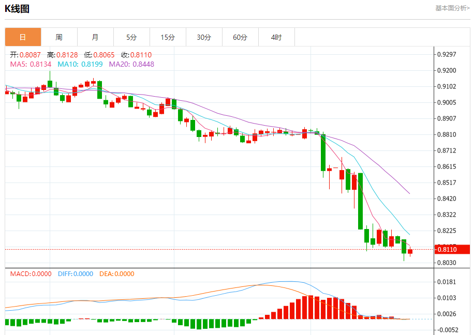Switch to the 月 monthly tab
Screen dimensions: 473x335
[x=95, y=37]
